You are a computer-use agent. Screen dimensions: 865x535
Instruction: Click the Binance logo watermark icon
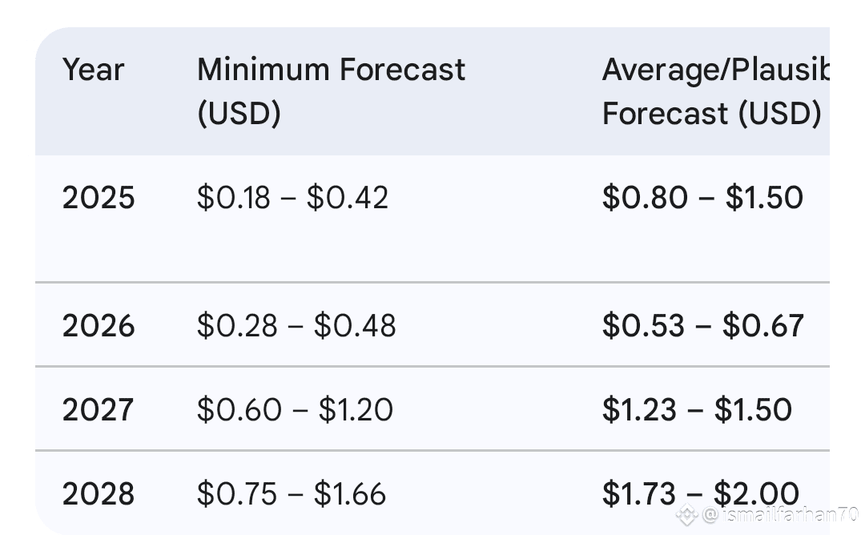(x=687, y=515)
